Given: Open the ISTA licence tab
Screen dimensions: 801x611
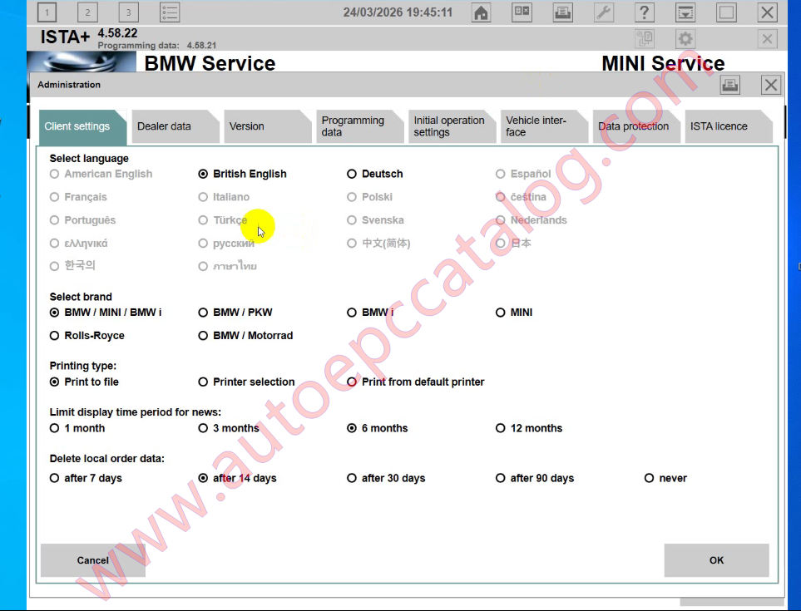Looking at the screenshot, I should pos(719,126).
